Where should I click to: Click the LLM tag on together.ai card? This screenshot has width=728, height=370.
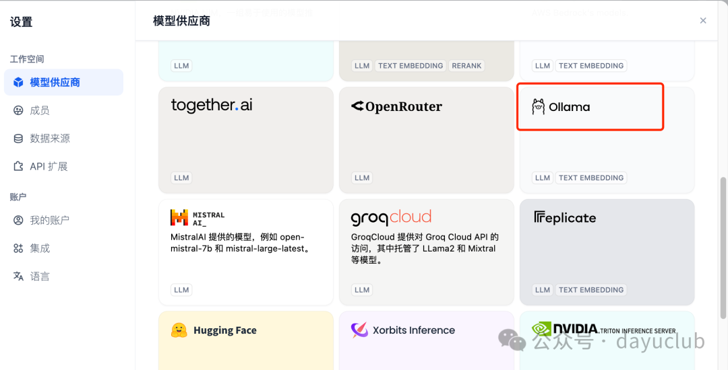tap(181, 178)
